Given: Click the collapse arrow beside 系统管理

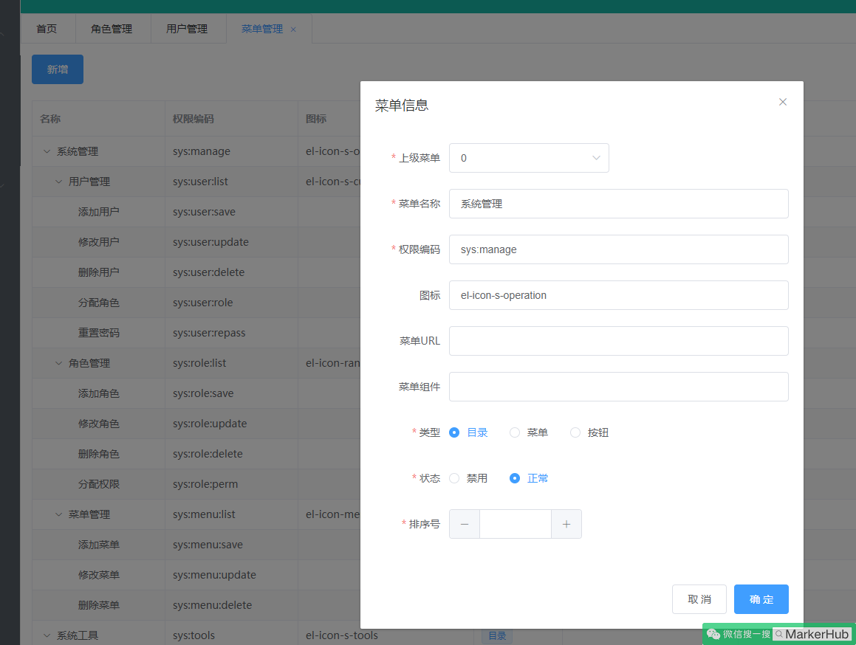Looking at the screenshot, I should [47, 151].
